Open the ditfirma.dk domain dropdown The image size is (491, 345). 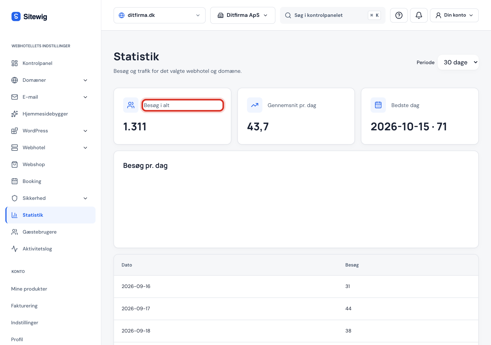coord(160,15)
